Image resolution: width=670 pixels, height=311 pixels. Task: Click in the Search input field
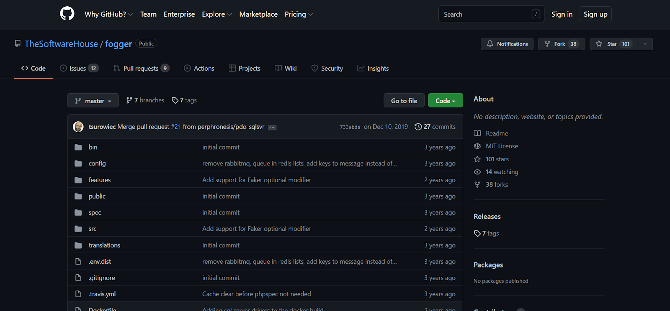[x=491, y=14]
